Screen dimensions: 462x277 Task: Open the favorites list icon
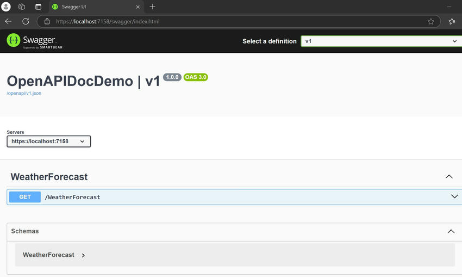tap(452, 22)
